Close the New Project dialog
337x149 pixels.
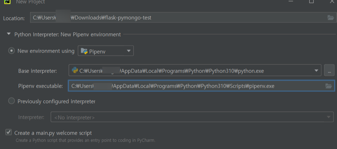coord(332,1)
